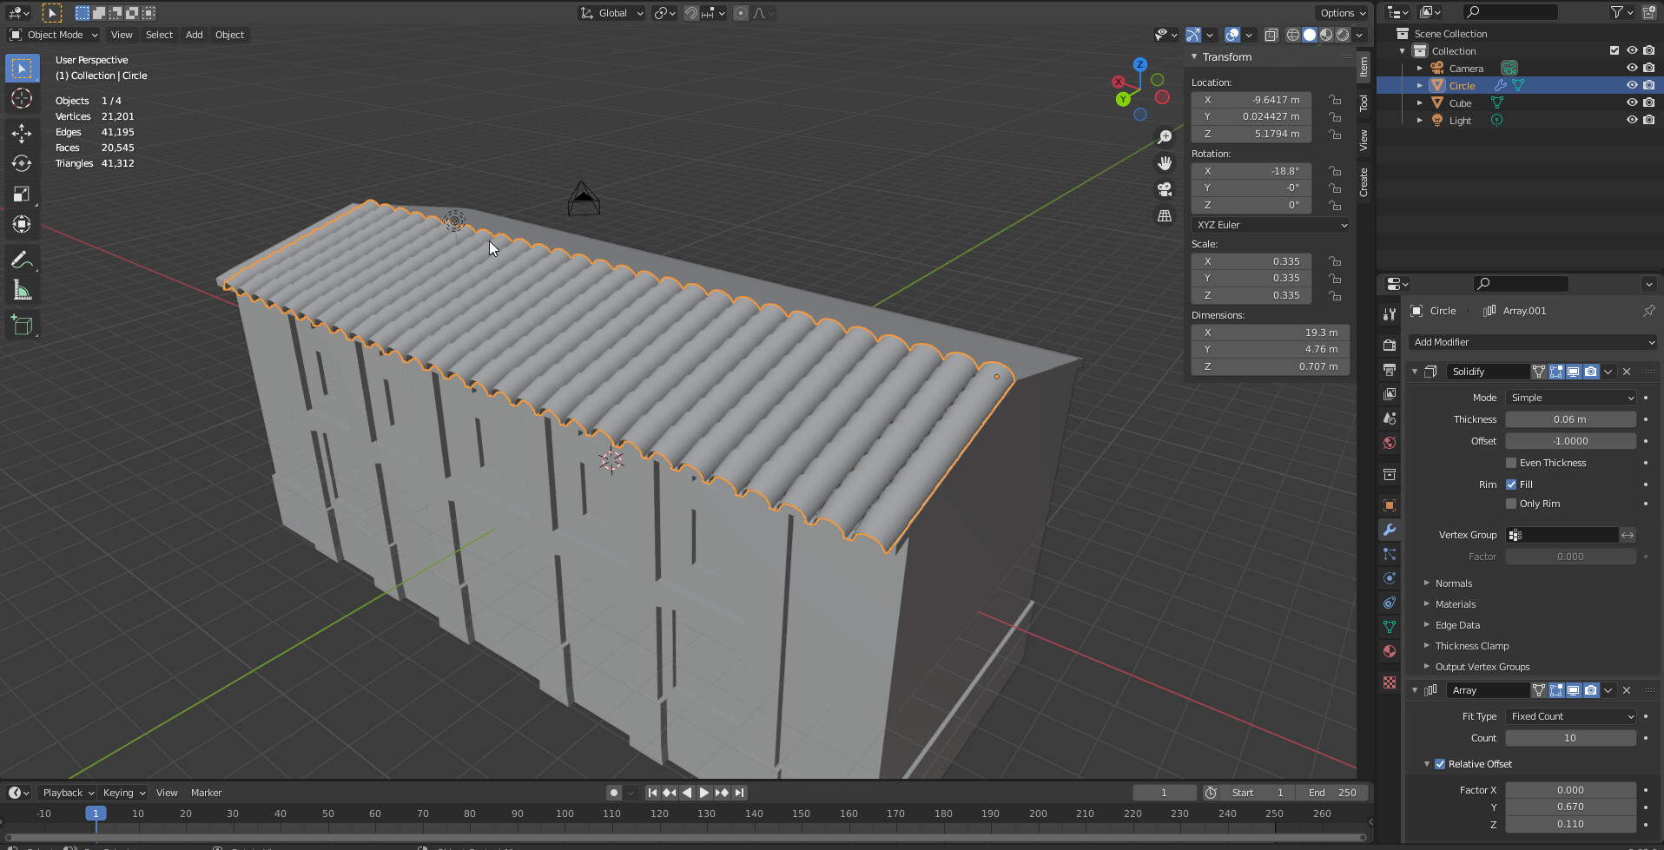The image size is (1664, 850).
Task: Adjust the Array Count slider field
Action: tap(1571, 738)
